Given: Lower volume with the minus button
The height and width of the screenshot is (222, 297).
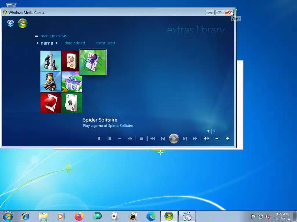Looking at the screenshot, I should point(217,138).
